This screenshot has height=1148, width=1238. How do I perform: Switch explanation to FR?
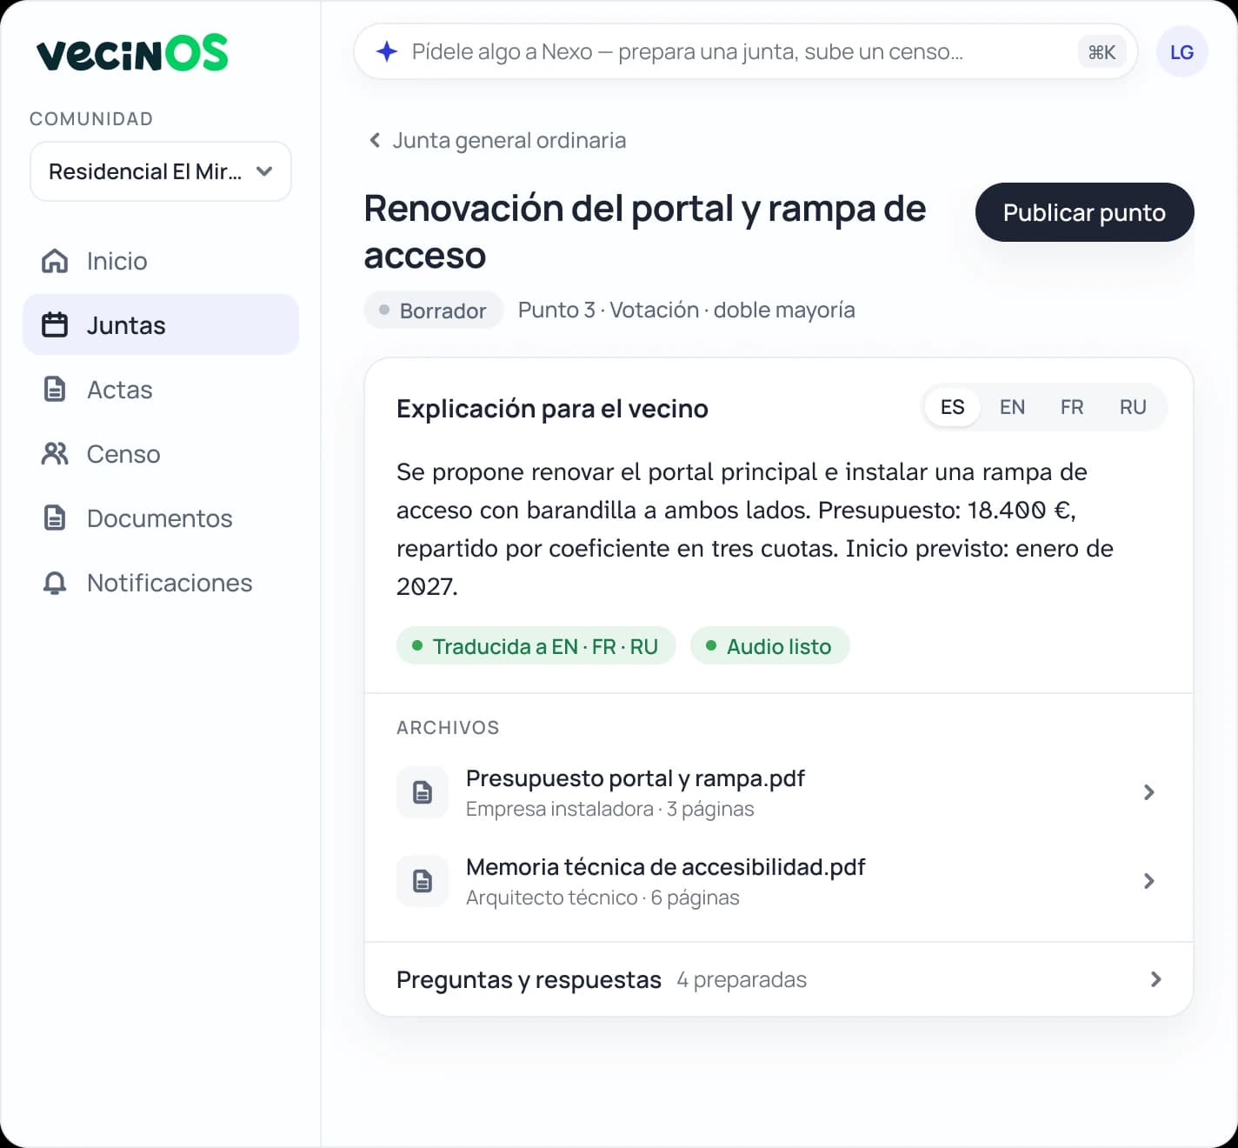(1071, 407)
